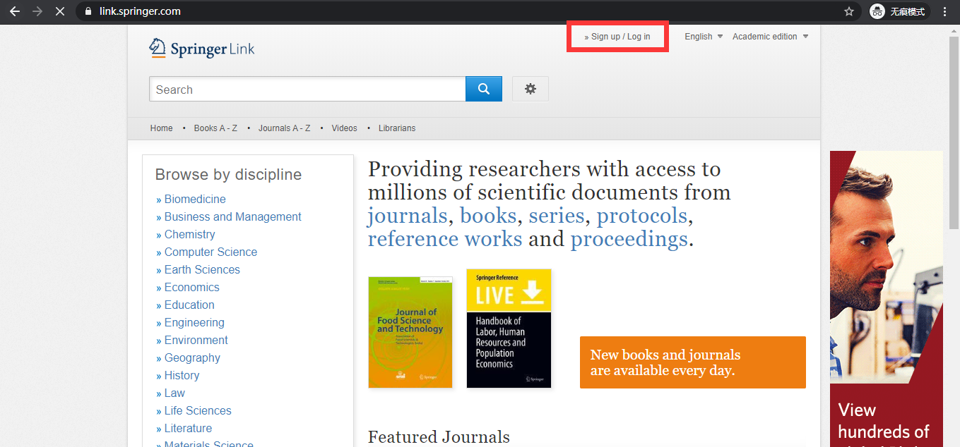This screenshot has width=960, height=447.
Task: Click the orange New books and journals banner
Action: click(692, 362)
